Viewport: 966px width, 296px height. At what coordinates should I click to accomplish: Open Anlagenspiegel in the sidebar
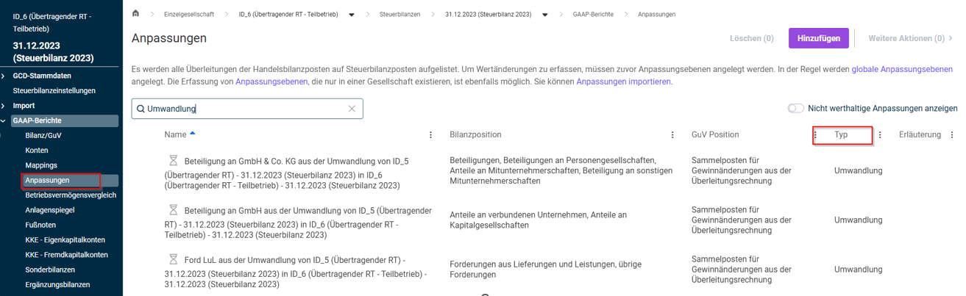pos(50,210)
